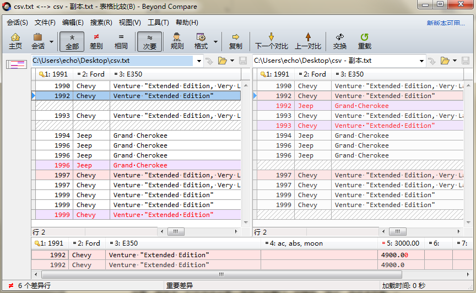Swap sides using the 交换 icon

pos(340,41)
